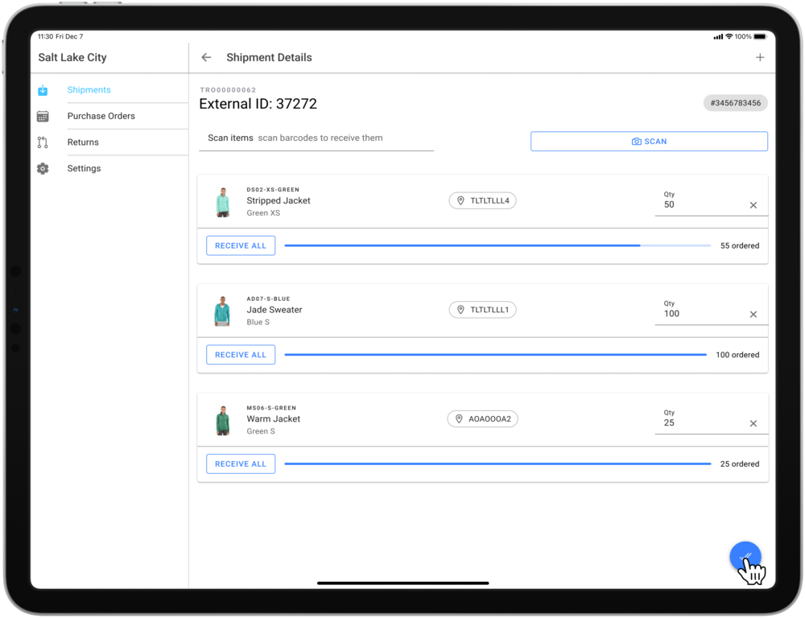805x618 pixels.
Task: Receive all Jade Sweater items
Action: [240, 355]
